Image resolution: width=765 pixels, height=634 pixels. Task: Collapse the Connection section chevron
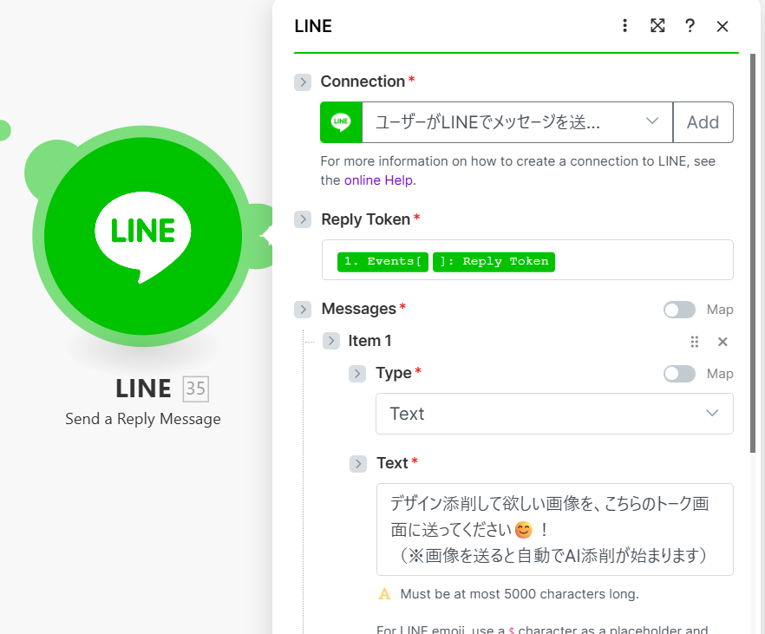pyautogui.click(x=303, y=82)
